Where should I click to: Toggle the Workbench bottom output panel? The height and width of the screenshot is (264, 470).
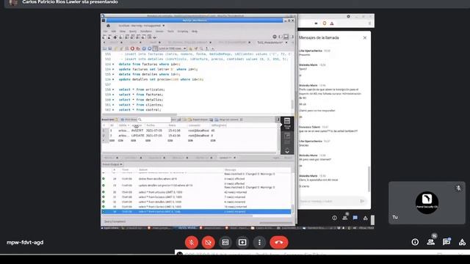tap(286, 37)
